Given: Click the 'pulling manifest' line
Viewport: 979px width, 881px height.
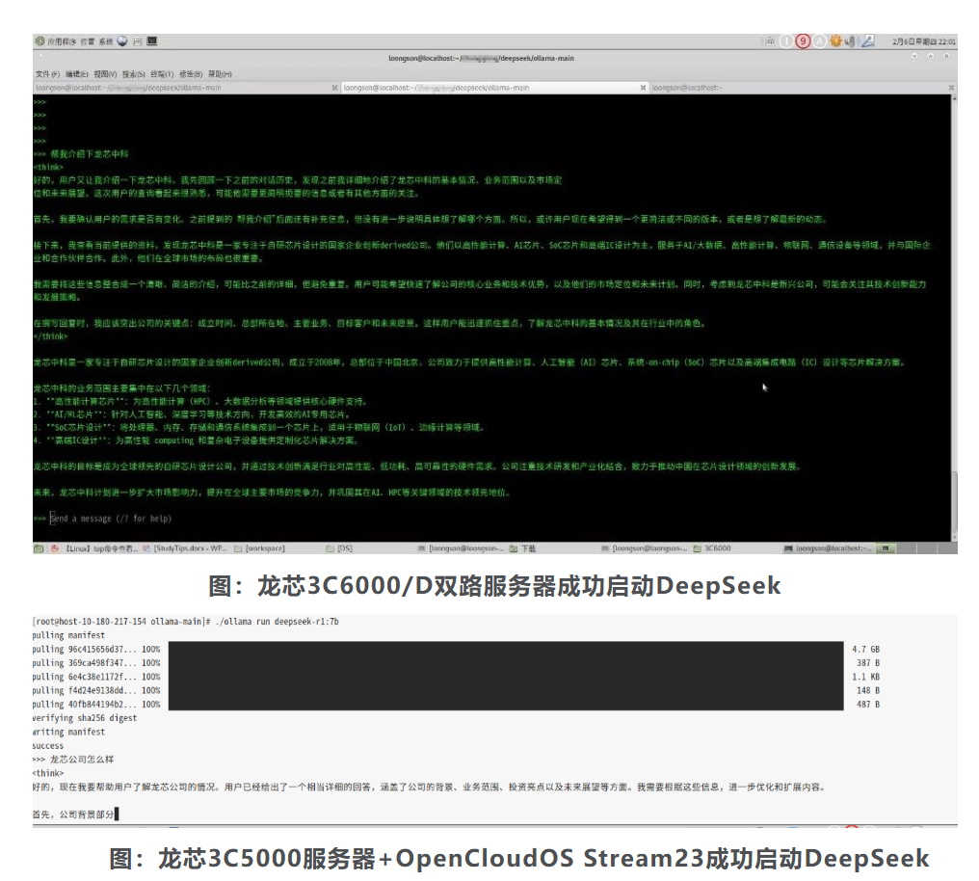Looking at the screenshot, I should 68,635.
